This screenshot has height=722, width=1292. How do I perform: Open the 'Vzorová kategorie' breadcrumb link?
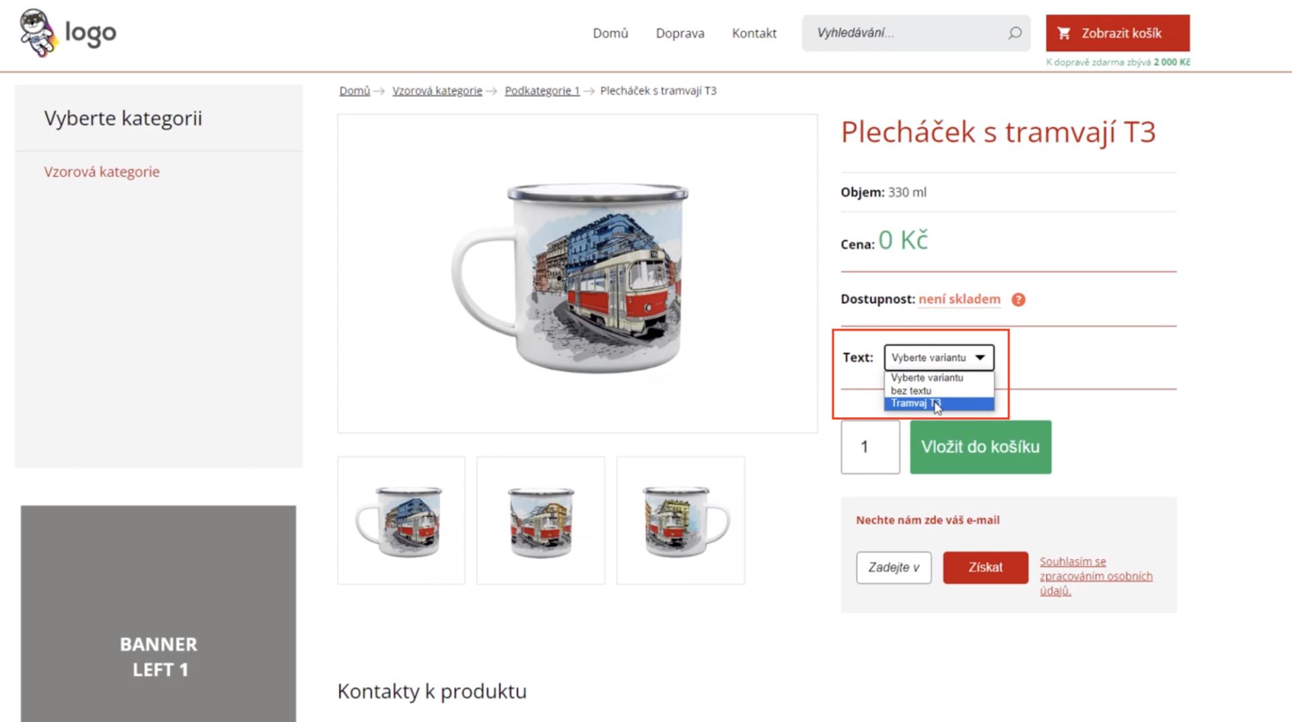[x=437, y=90]
